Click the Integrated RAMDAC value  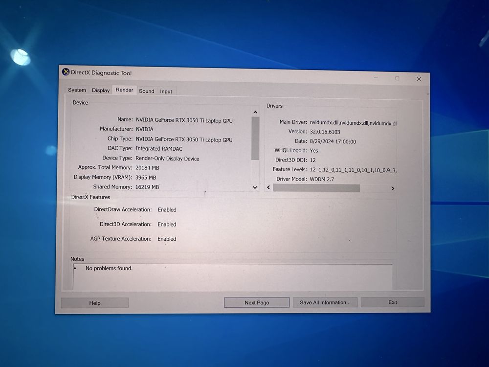click(159, 149)
